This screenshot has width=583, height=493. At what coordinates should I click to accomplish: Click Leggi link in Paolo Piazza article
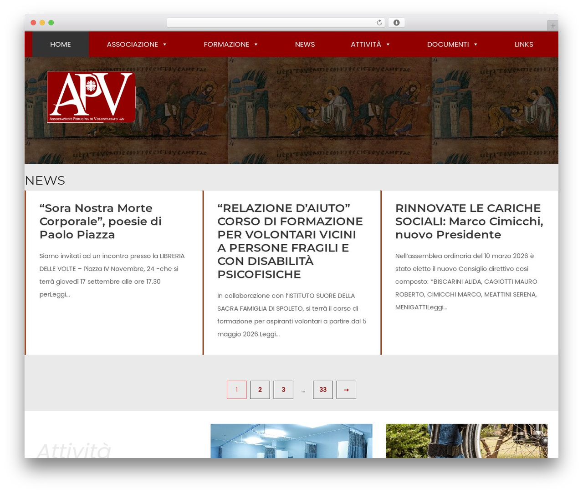click(60, 294)
